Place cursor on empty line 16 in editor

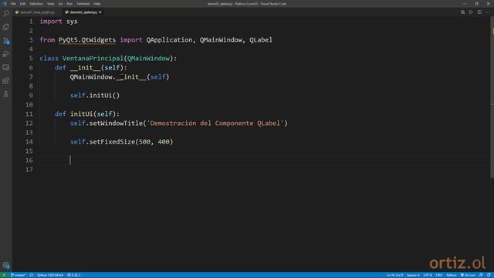(265, 161)
